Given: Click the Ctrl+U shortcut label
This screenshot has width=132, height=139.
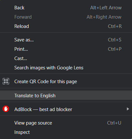Looking at the screenshot, I should click(x=114, y=123).
